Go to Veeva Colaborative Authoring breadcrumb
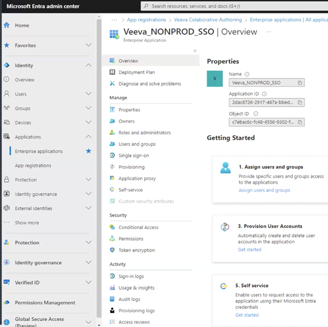This screenshot has height=327, width=328. click(208, 20)
